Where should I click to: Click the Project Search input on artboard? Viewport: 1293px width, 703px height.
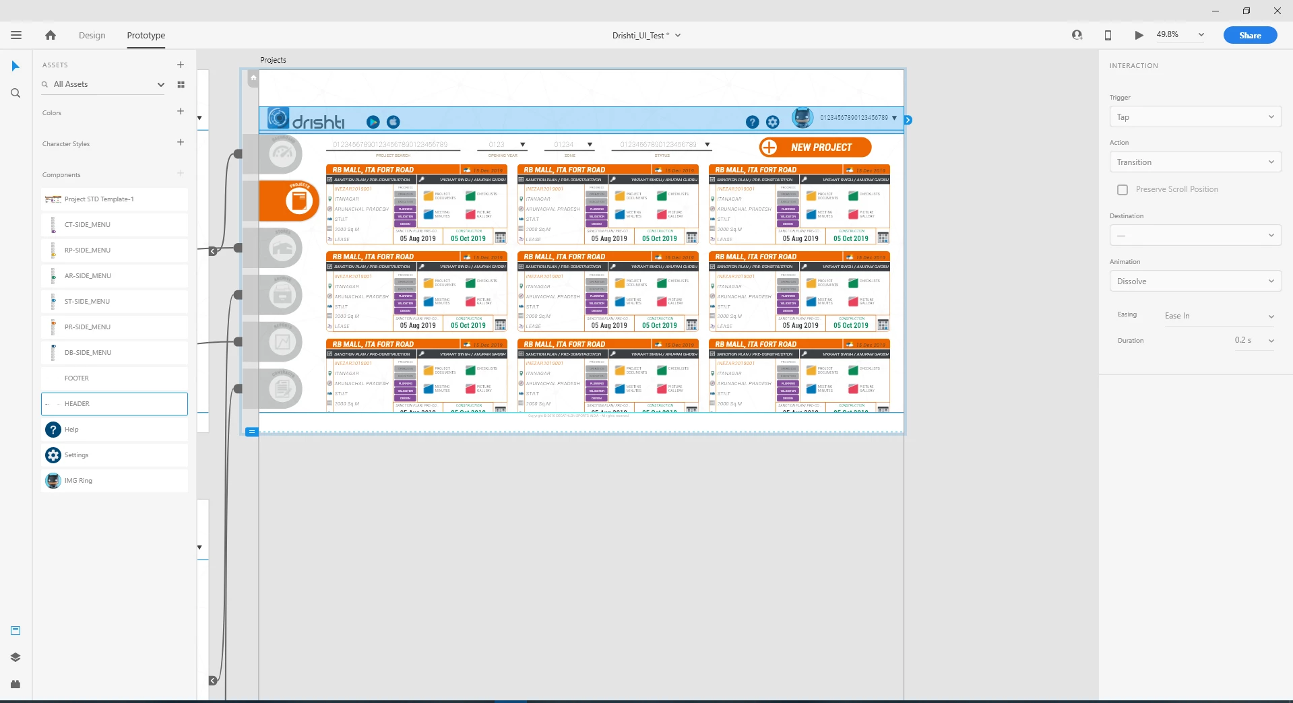pos(393,145)
